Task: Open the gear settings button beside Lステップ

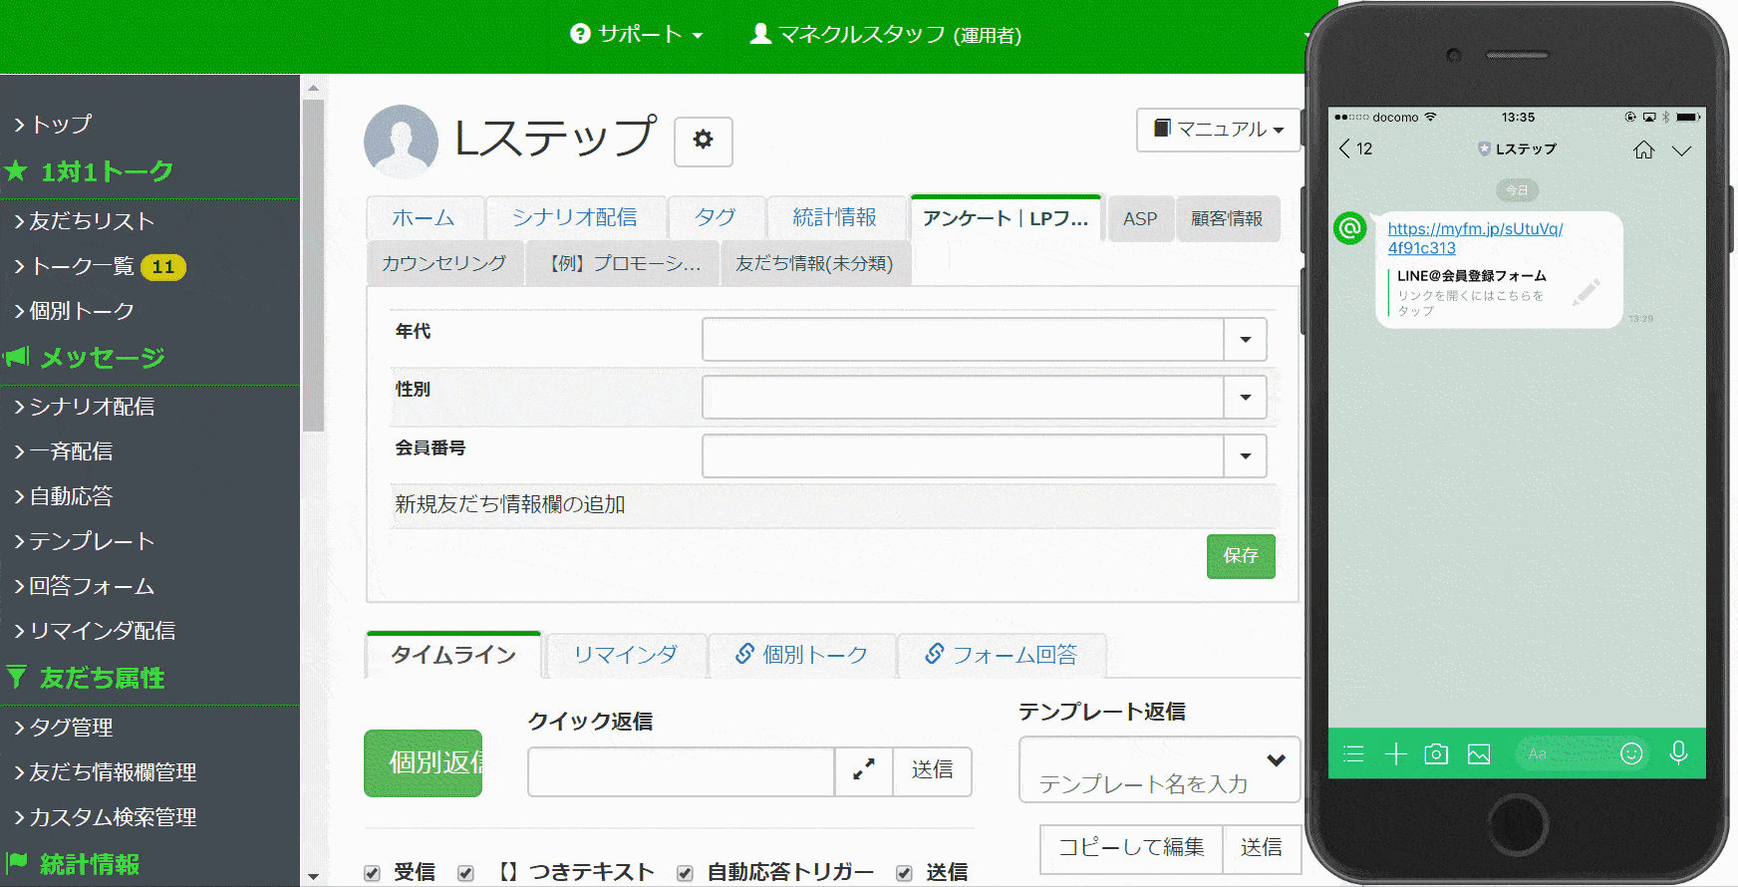Action: [x=703, y=141]
